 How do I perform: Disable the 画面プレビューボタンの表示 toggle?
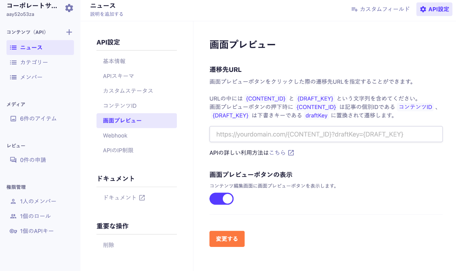221,198
